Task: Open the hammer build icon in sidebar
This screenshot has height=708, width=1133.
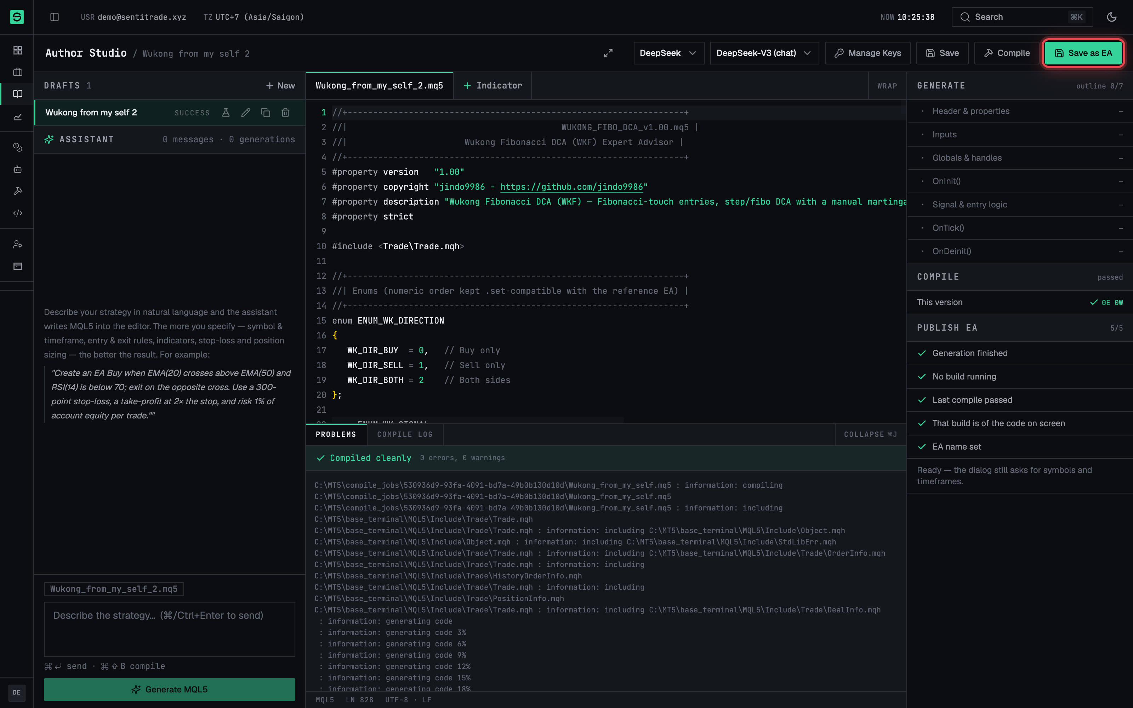Action: point(17,191)
